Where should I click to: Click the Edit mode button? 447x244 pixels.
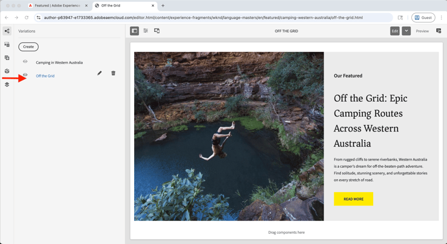395,31
